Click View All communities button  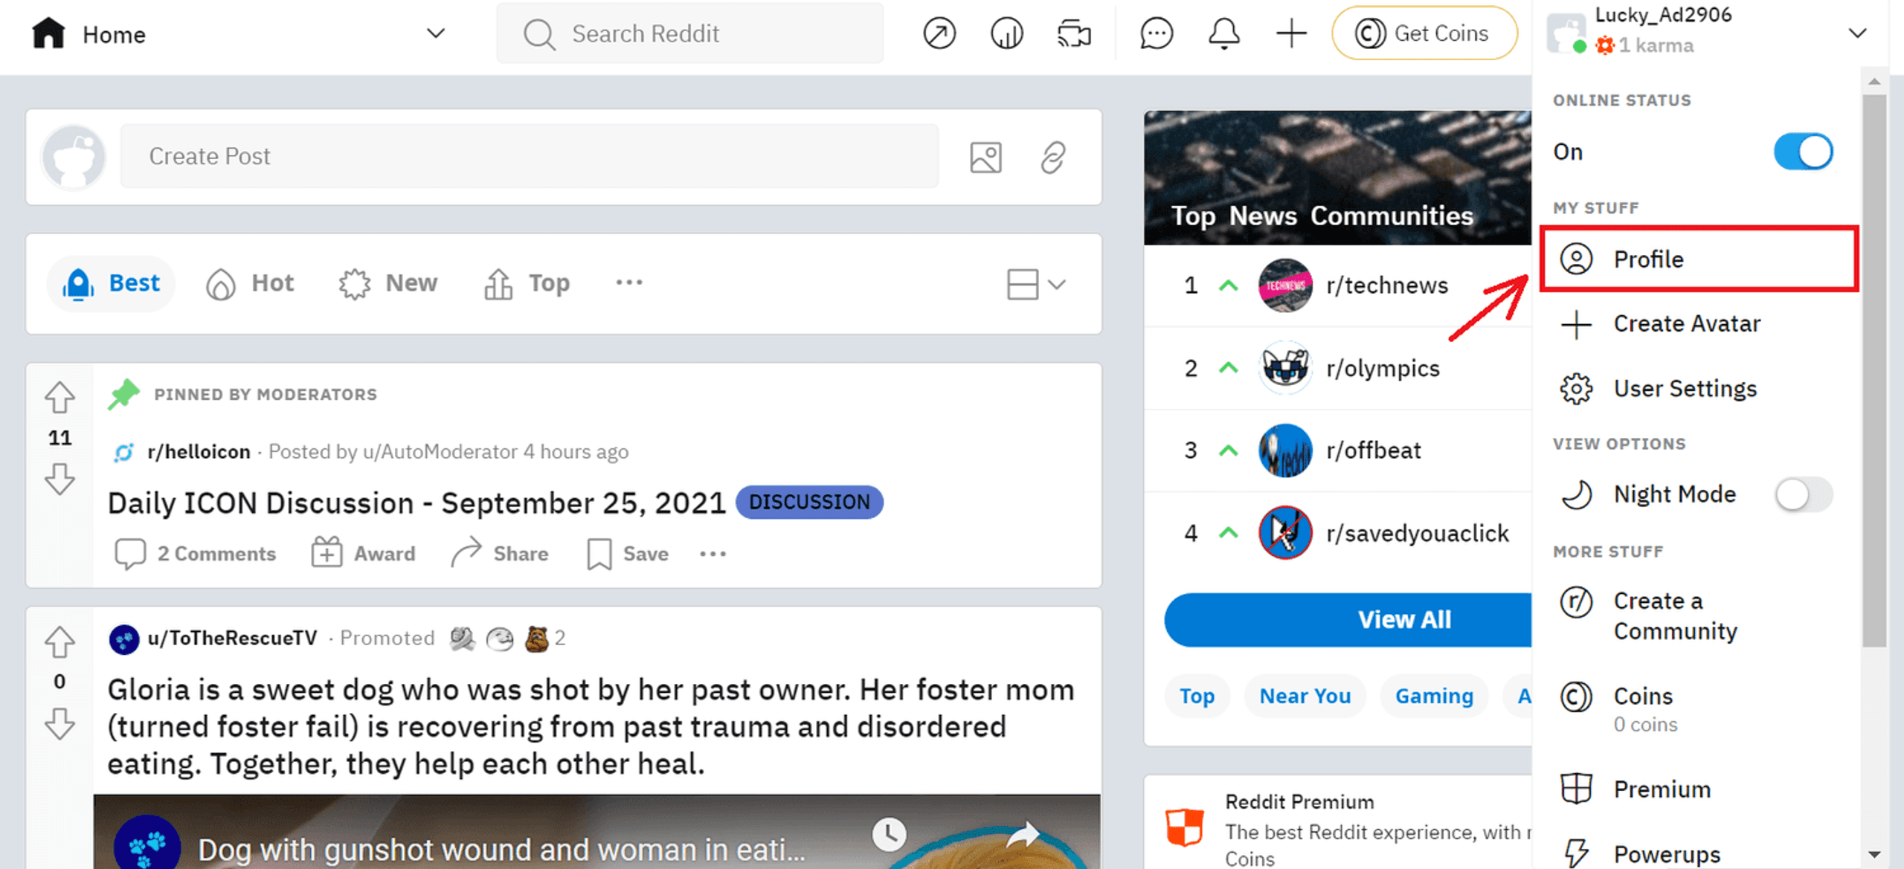point(1348,620)
